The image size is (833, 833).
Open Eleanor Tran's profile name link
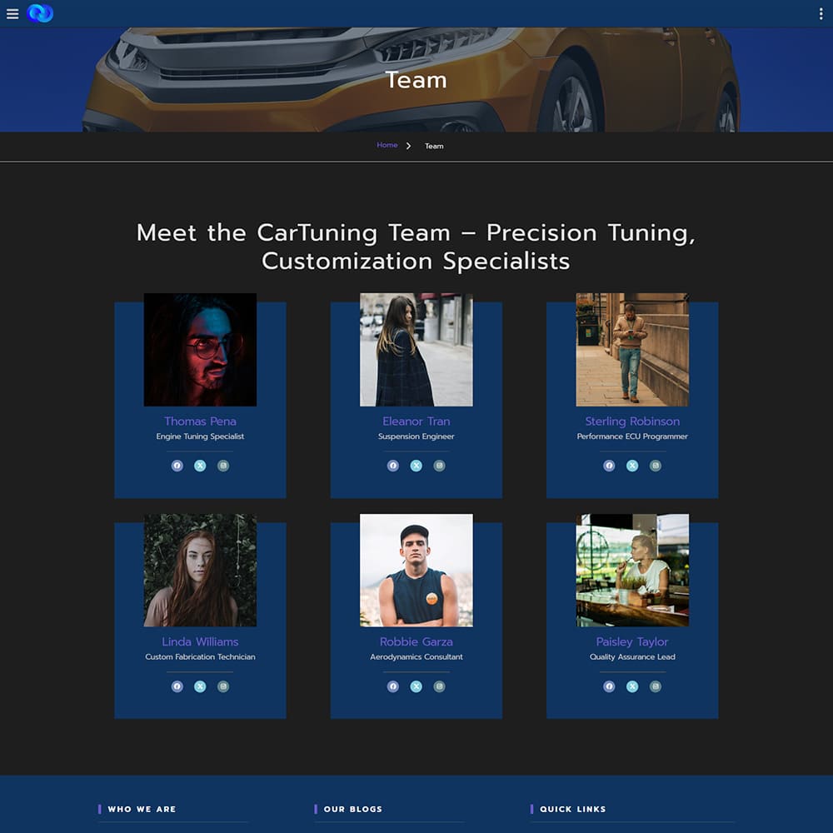click(x=416, y=421)
